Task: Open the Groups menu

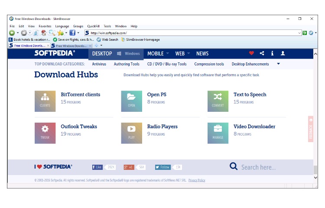Action: coord(78,26)
